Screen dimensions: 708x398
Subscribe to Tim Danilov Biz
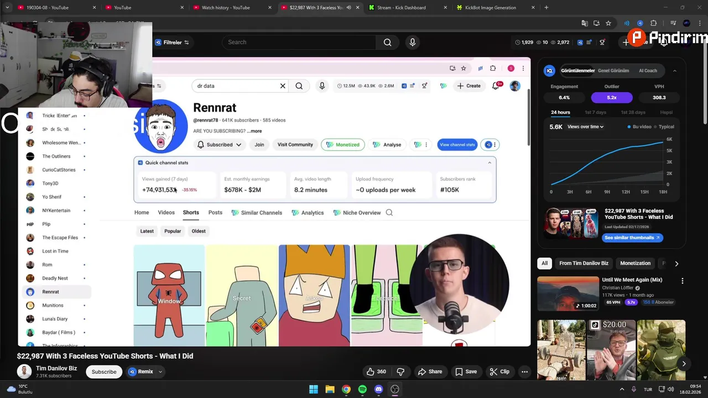104,371
